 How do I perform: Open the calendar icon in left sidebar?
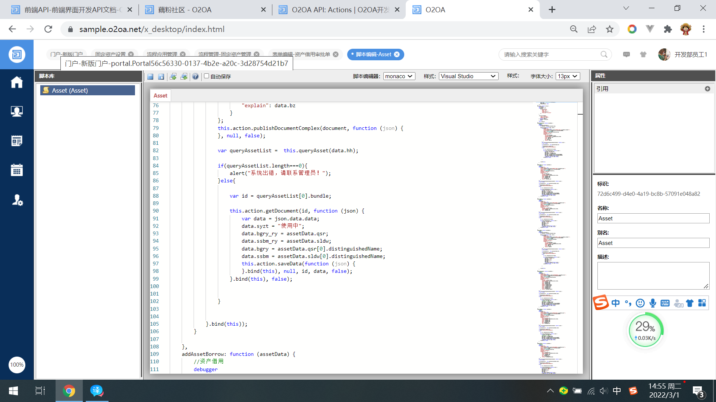[x=17, y=170]
